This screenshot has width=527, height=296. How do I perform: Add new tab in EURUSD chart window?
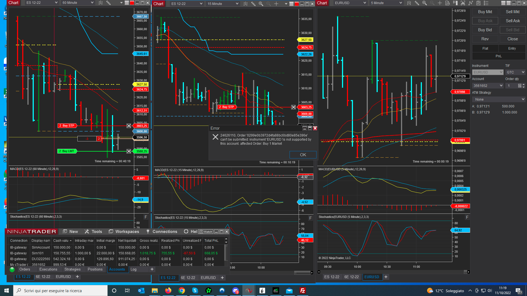(386, 277)
